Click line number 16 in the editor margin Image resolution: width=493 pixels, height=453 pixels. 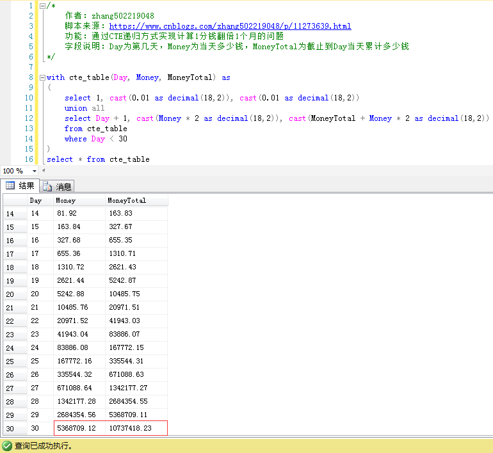click(x=28, y=159)
